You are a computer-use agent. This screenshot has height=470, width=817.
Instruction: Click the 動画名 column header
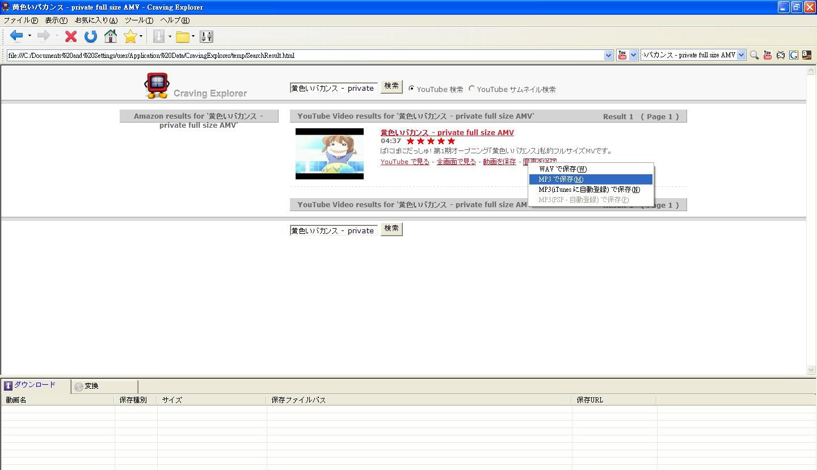[x=57, y=400]
